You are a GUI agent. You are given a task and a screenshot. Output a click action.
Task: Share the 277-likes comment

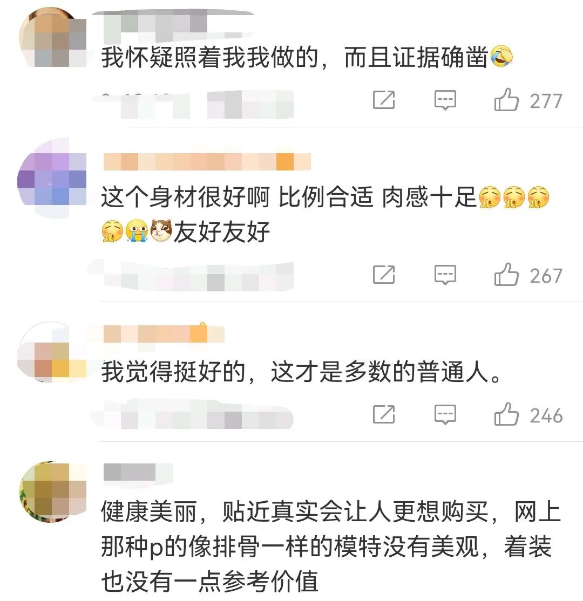pyautogui.click(x=384, y=100)
